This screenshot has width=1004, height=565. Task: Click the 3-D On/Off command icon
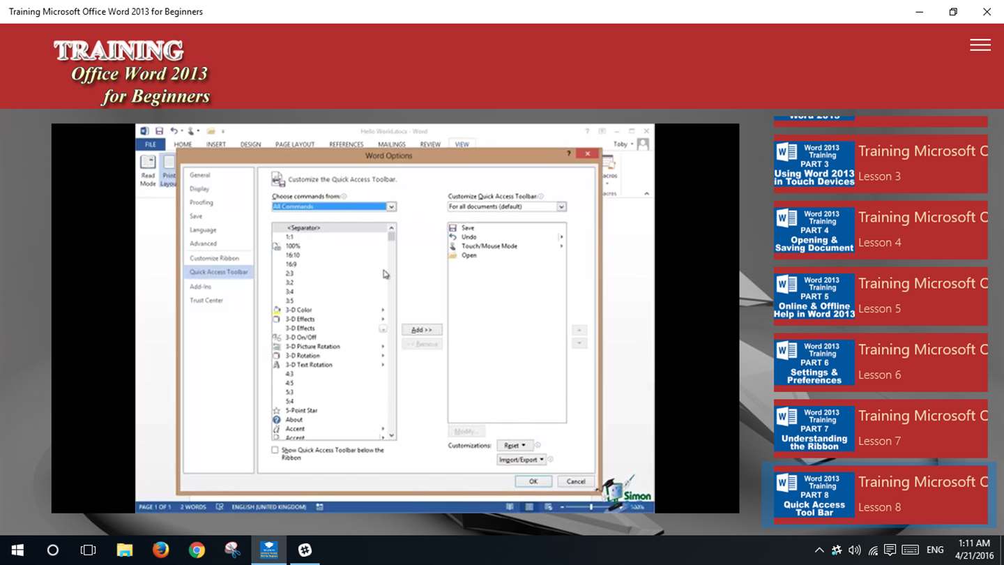coord(277,338)
